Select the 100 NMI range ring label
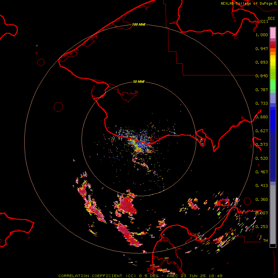278x278 pixels. (x=139, y=24)
